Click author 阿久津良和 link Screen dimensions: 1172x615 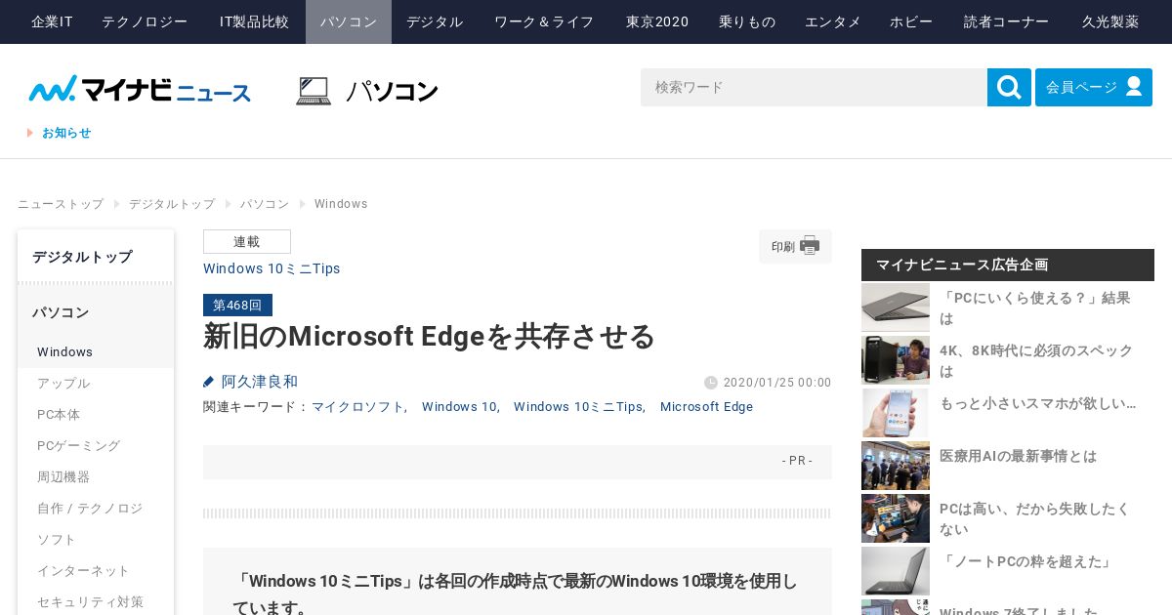[259, 382]
